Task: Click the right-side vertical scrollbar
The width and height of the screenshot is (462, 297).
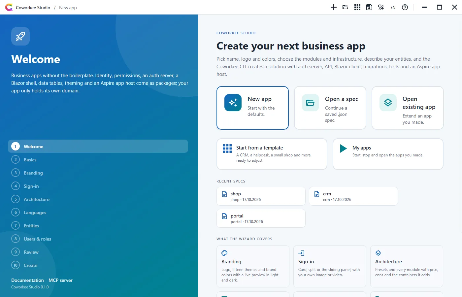Action: [461, 126]
